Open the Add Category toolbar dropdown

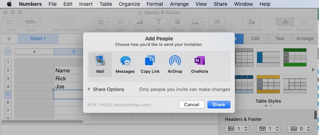coord(66,22)
